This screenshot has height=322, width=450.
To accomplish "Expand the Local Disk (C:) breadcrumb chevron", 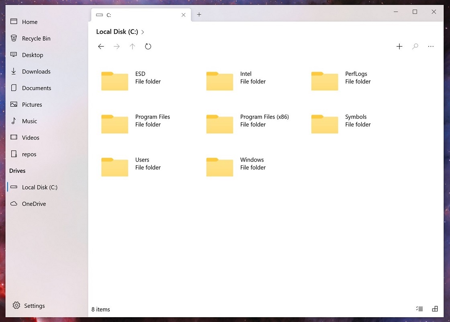I will point(143,31).
